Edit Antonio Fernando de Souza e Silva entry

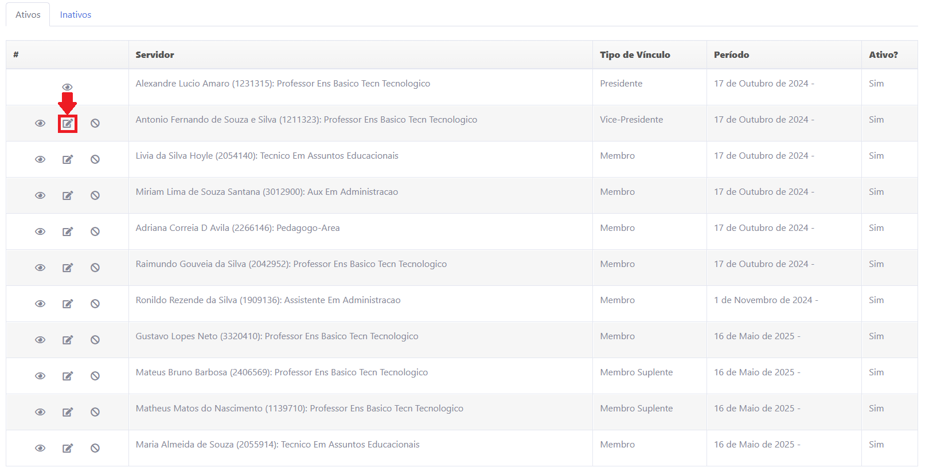(68, 123)
